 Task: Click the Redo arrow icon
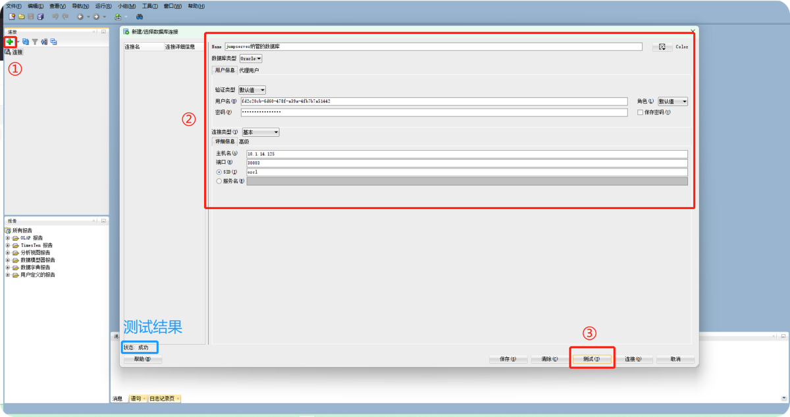point(65,16)
